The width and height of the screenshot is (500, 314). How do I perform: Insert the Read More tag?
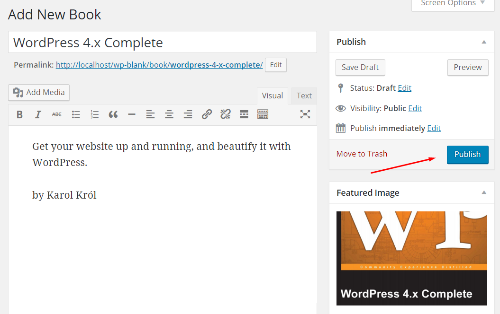pos(244,114)
